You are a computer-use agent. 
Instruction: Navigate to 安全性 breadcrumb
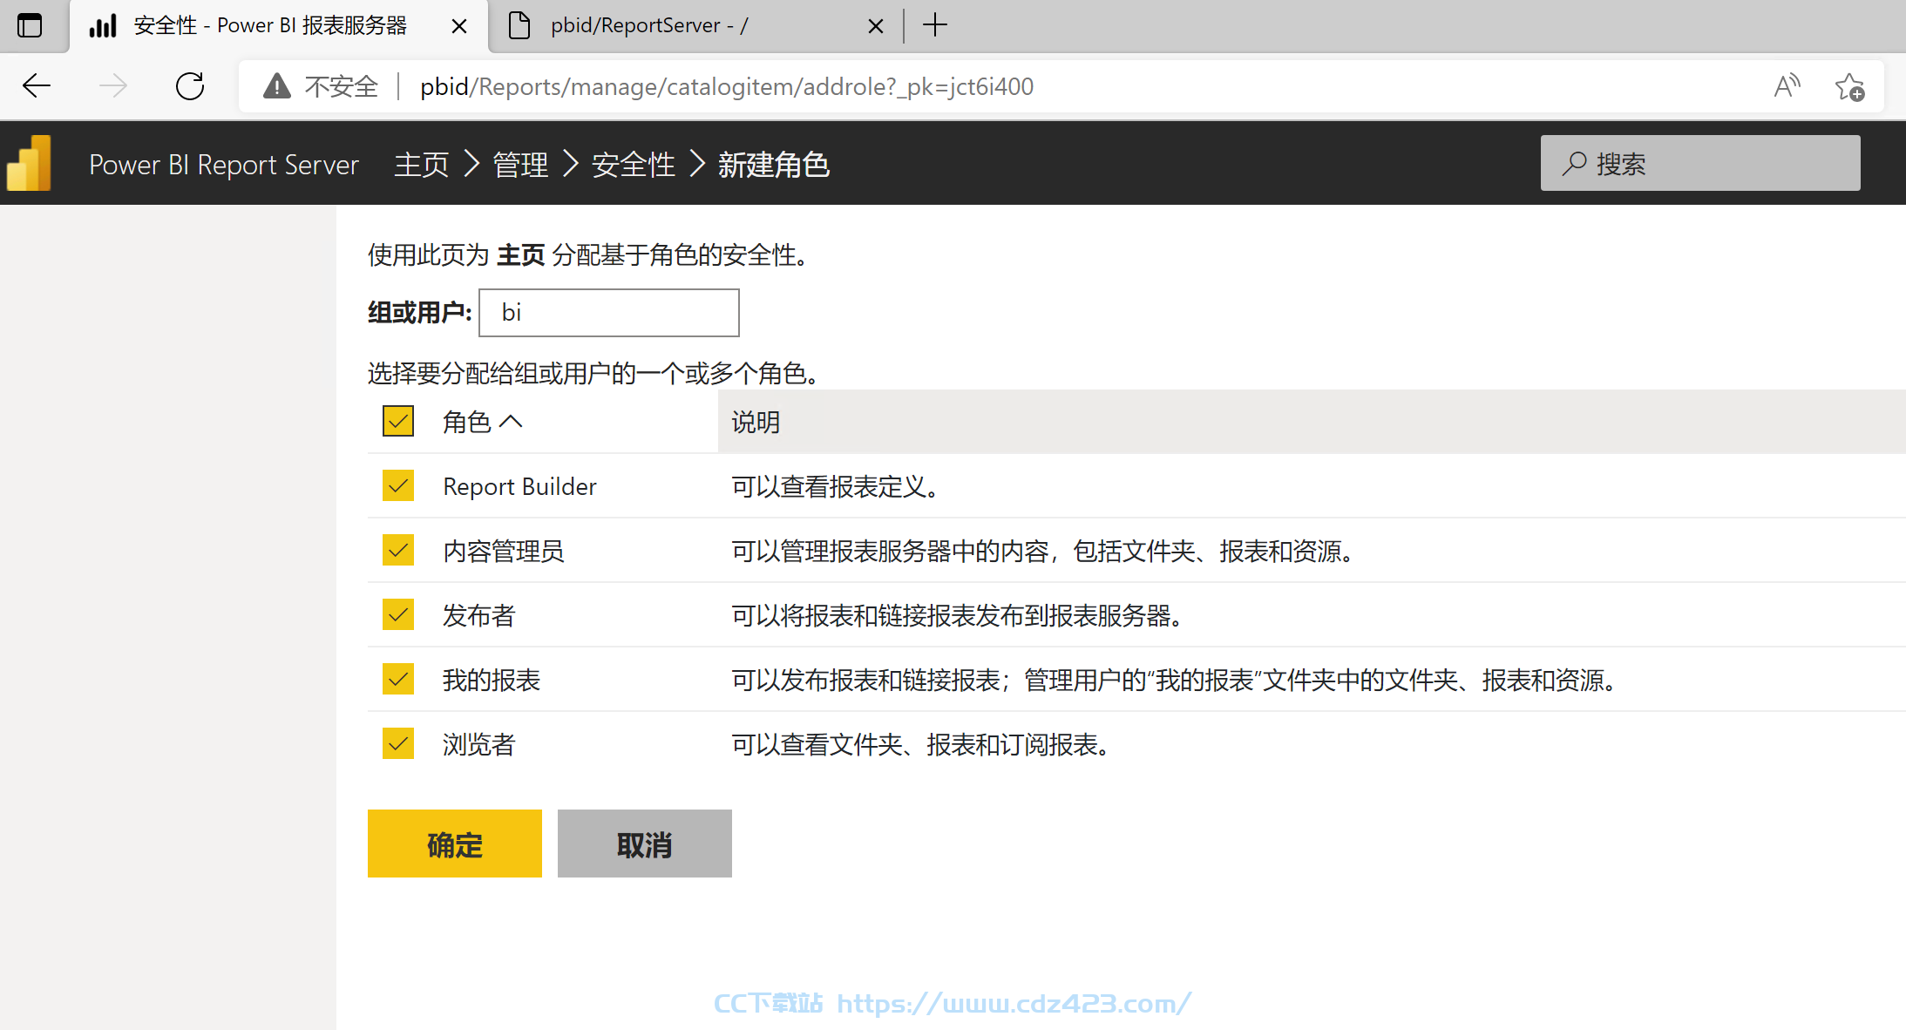point(634,164)
